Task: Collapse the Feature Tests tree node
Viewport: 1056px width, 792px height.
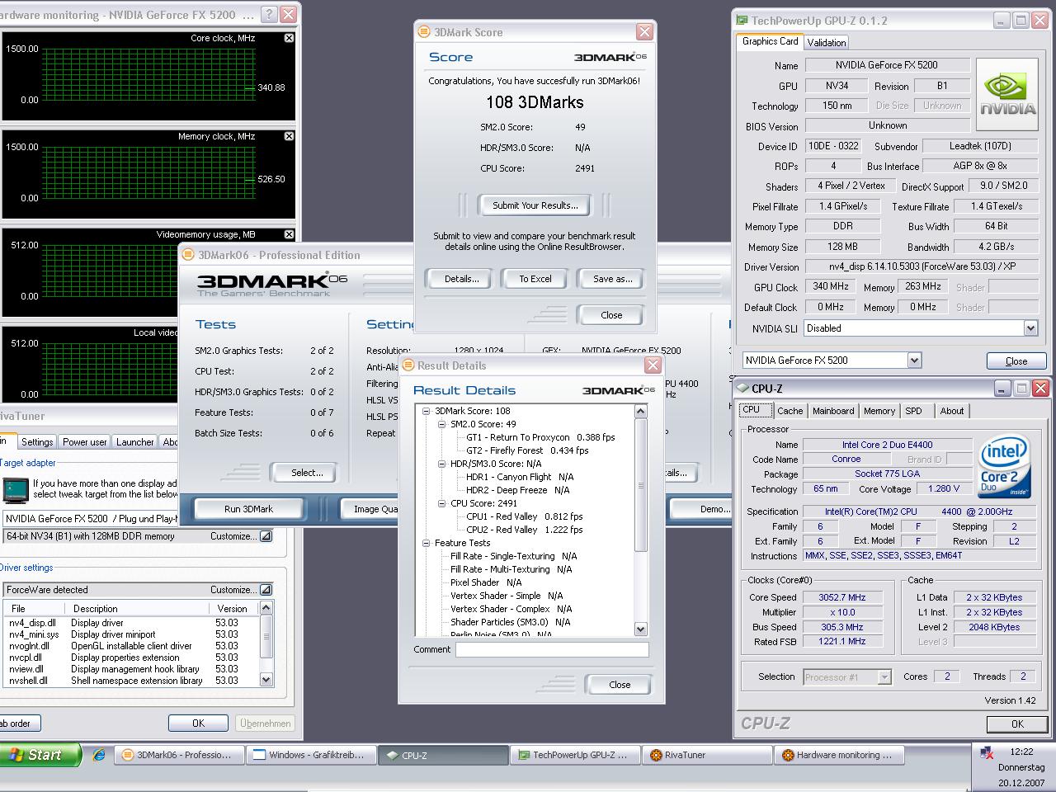Action: click(427, 543)
